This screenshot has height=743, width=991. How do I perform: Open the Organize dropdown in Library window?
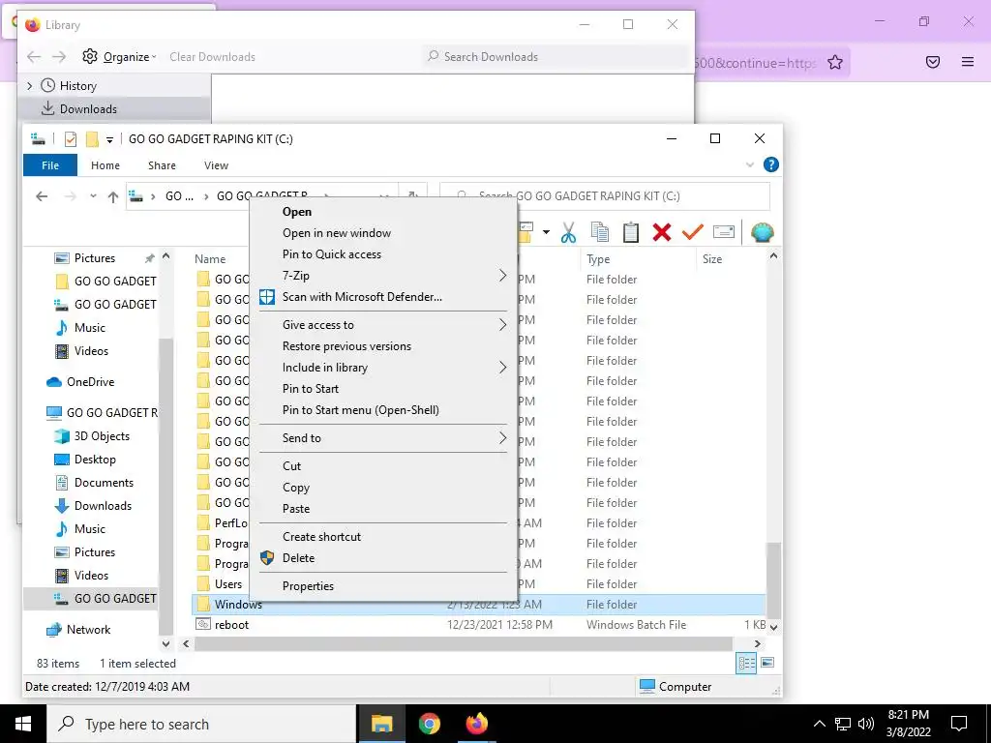pos(119,57)
